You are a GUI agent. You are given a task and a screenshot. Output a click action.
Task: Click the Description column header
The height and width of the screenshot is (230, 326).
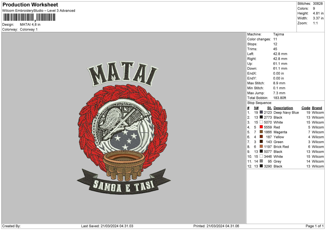point(283,108)
